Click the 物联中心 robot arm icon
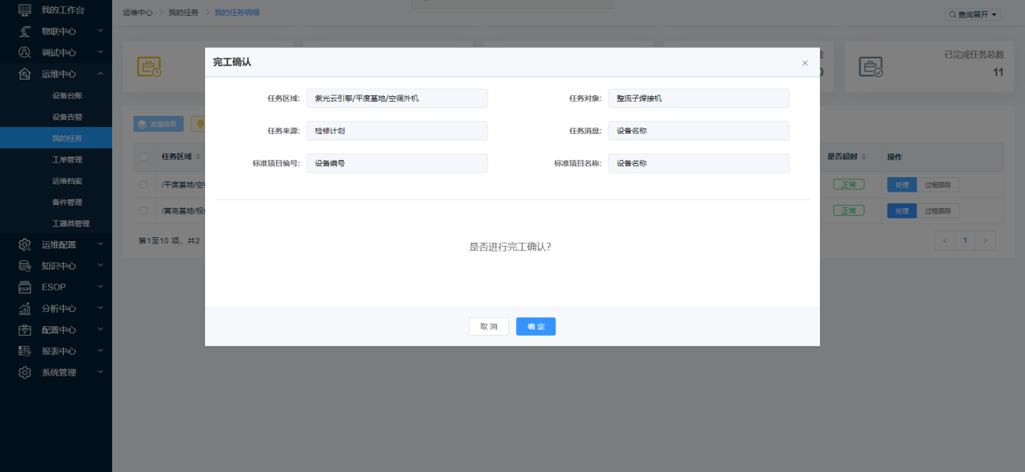 coord(24,31)
